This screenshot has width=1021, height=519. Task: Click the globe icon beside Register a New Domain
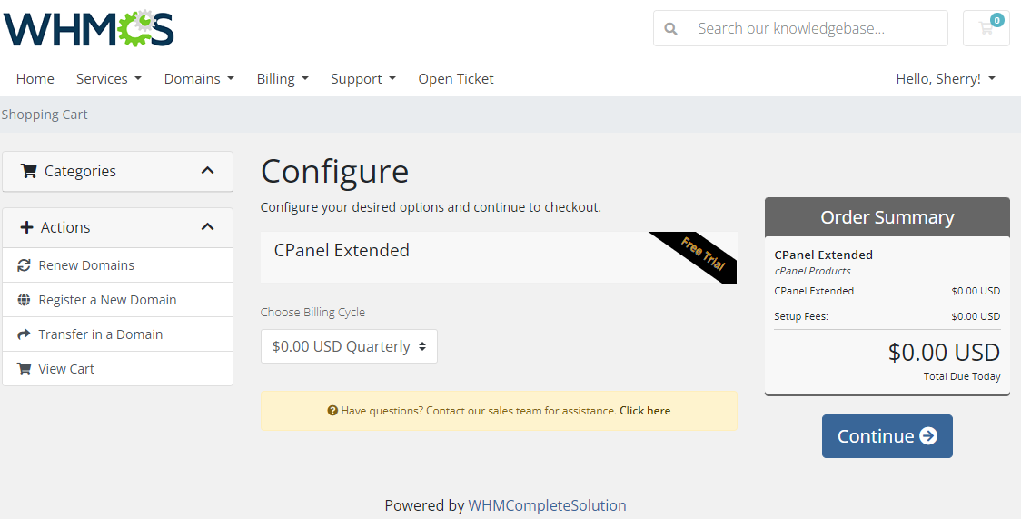tap(25, 300)
